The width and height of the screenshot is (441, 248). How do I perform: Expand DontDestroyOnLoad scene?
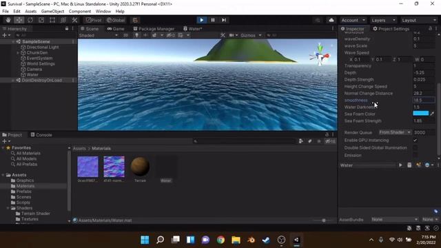click(13, 80)
